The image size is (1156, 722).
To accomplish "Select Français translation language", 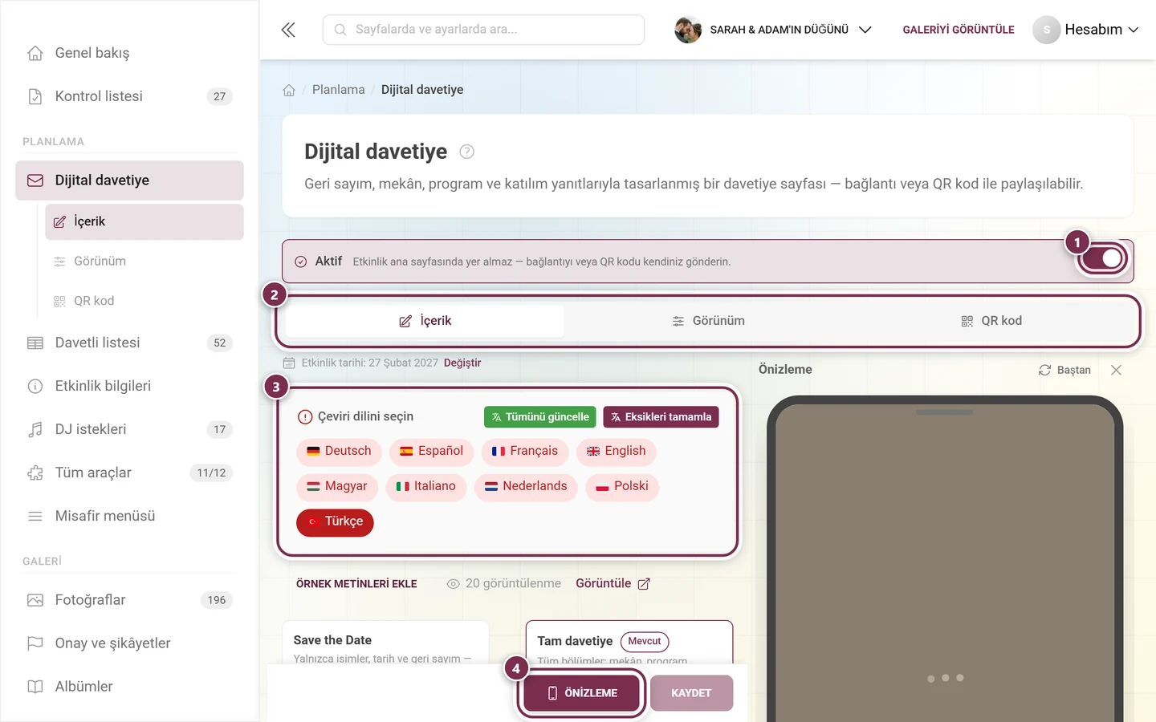I will click(x=524, y=451).
